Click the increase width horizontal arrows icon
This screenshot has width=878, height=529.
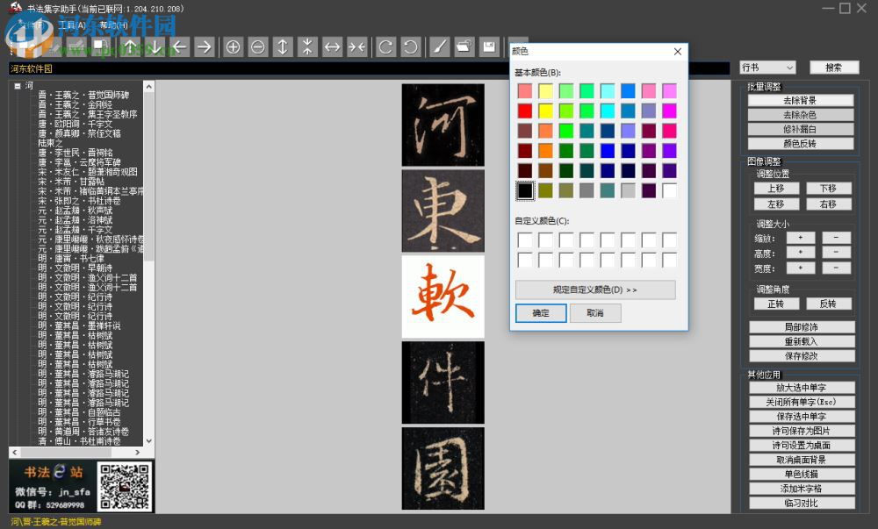pyautogui.click(x=332, y=47)
